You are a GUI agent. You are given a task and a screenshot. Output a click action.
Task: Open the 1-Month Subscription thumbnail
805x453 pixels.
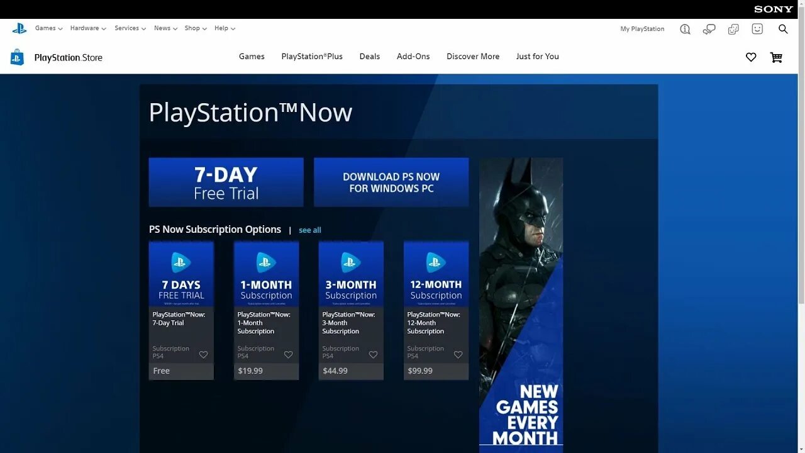point(266,274)
